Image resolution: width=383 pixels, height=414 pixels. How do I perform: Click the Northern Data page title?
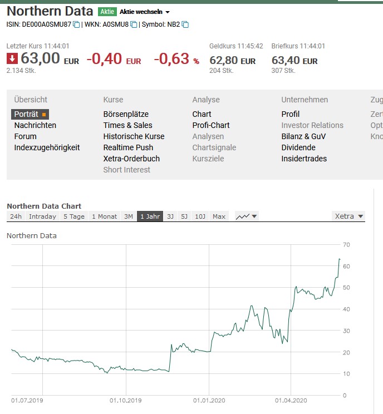[50, 11]
